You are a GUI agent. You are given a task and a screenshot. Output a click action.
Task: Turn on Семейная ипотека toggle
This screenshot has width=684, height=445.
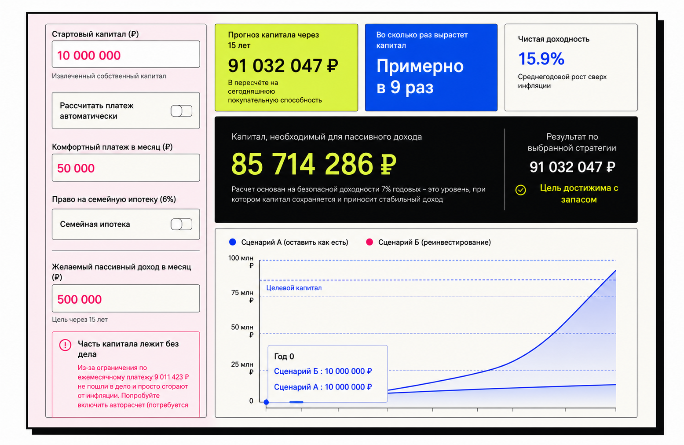pyautogui.click(x=181, y=224)
